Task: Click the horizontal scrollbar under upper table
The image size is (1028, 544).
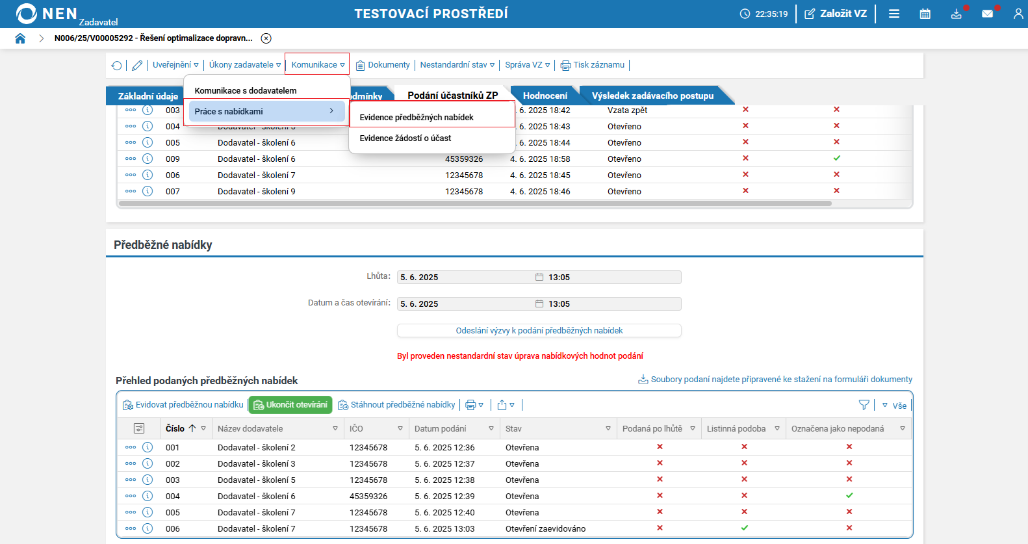Action: [x=474, y=203]
